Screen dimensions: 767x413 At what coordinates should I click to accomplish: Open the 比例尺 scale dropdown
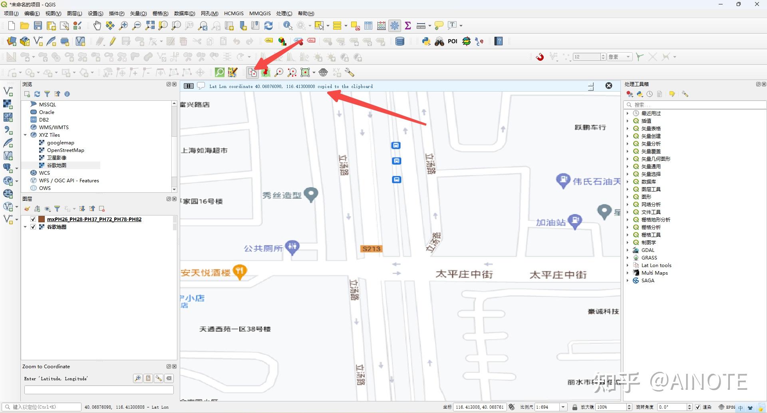pos(563,407)
